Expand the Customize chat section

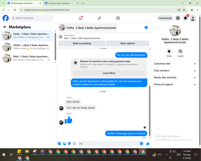pyautogui.click(x=175, y=64)
